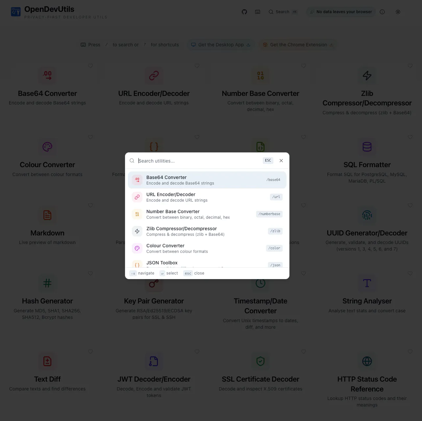
Task: Favourite the Zlib Compressor card heart
Action: [410, 66]
